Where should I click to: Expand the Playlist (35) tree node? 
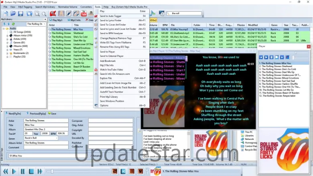tap(7, 57)
